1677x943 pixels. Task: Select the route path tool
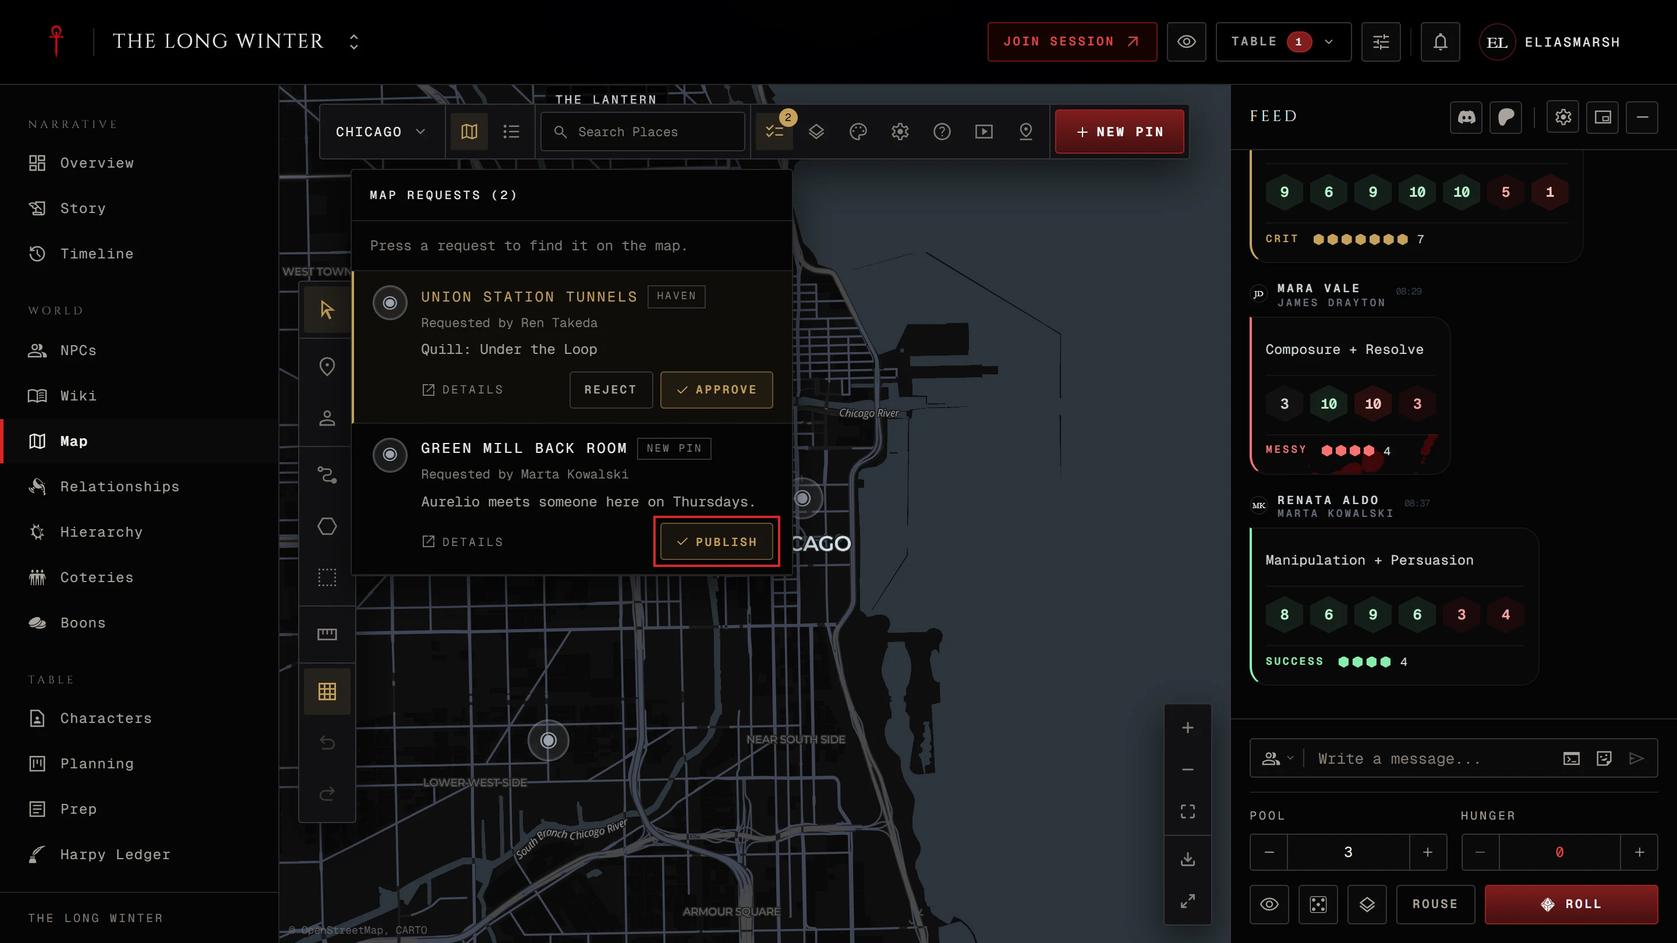coord(327,474)
